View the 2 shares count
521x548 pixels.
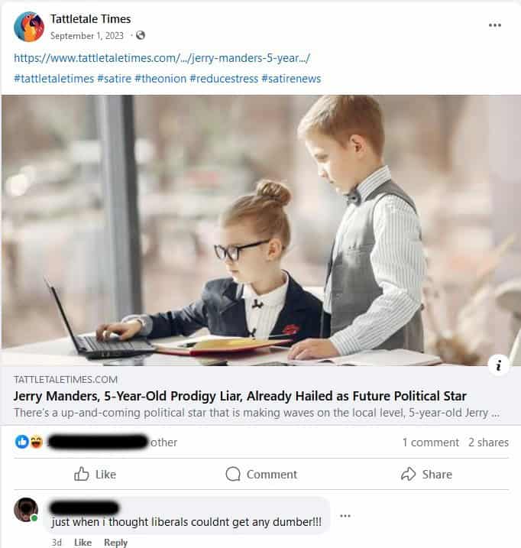pyautogui.click(x=488, y=443)
